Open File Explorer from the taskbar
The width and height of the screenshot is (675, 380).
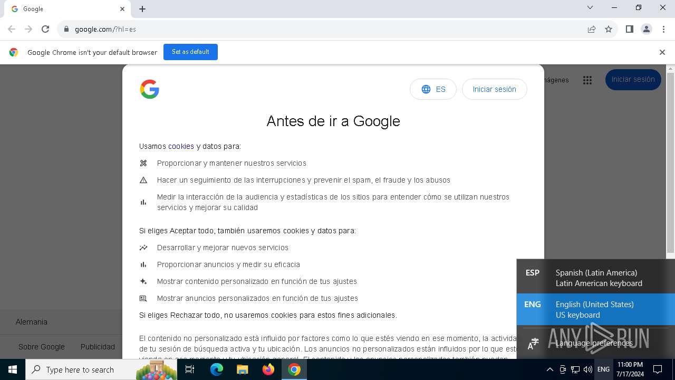(x=242, y=369)
